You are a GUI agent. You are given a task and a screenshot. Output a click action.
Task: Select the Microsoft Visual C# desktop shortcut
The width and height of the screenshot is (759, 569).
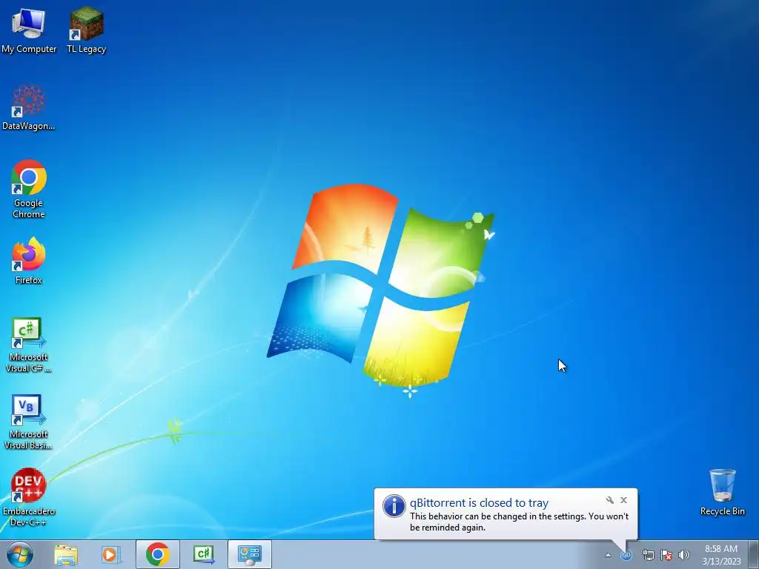click(x=29, y=345)
